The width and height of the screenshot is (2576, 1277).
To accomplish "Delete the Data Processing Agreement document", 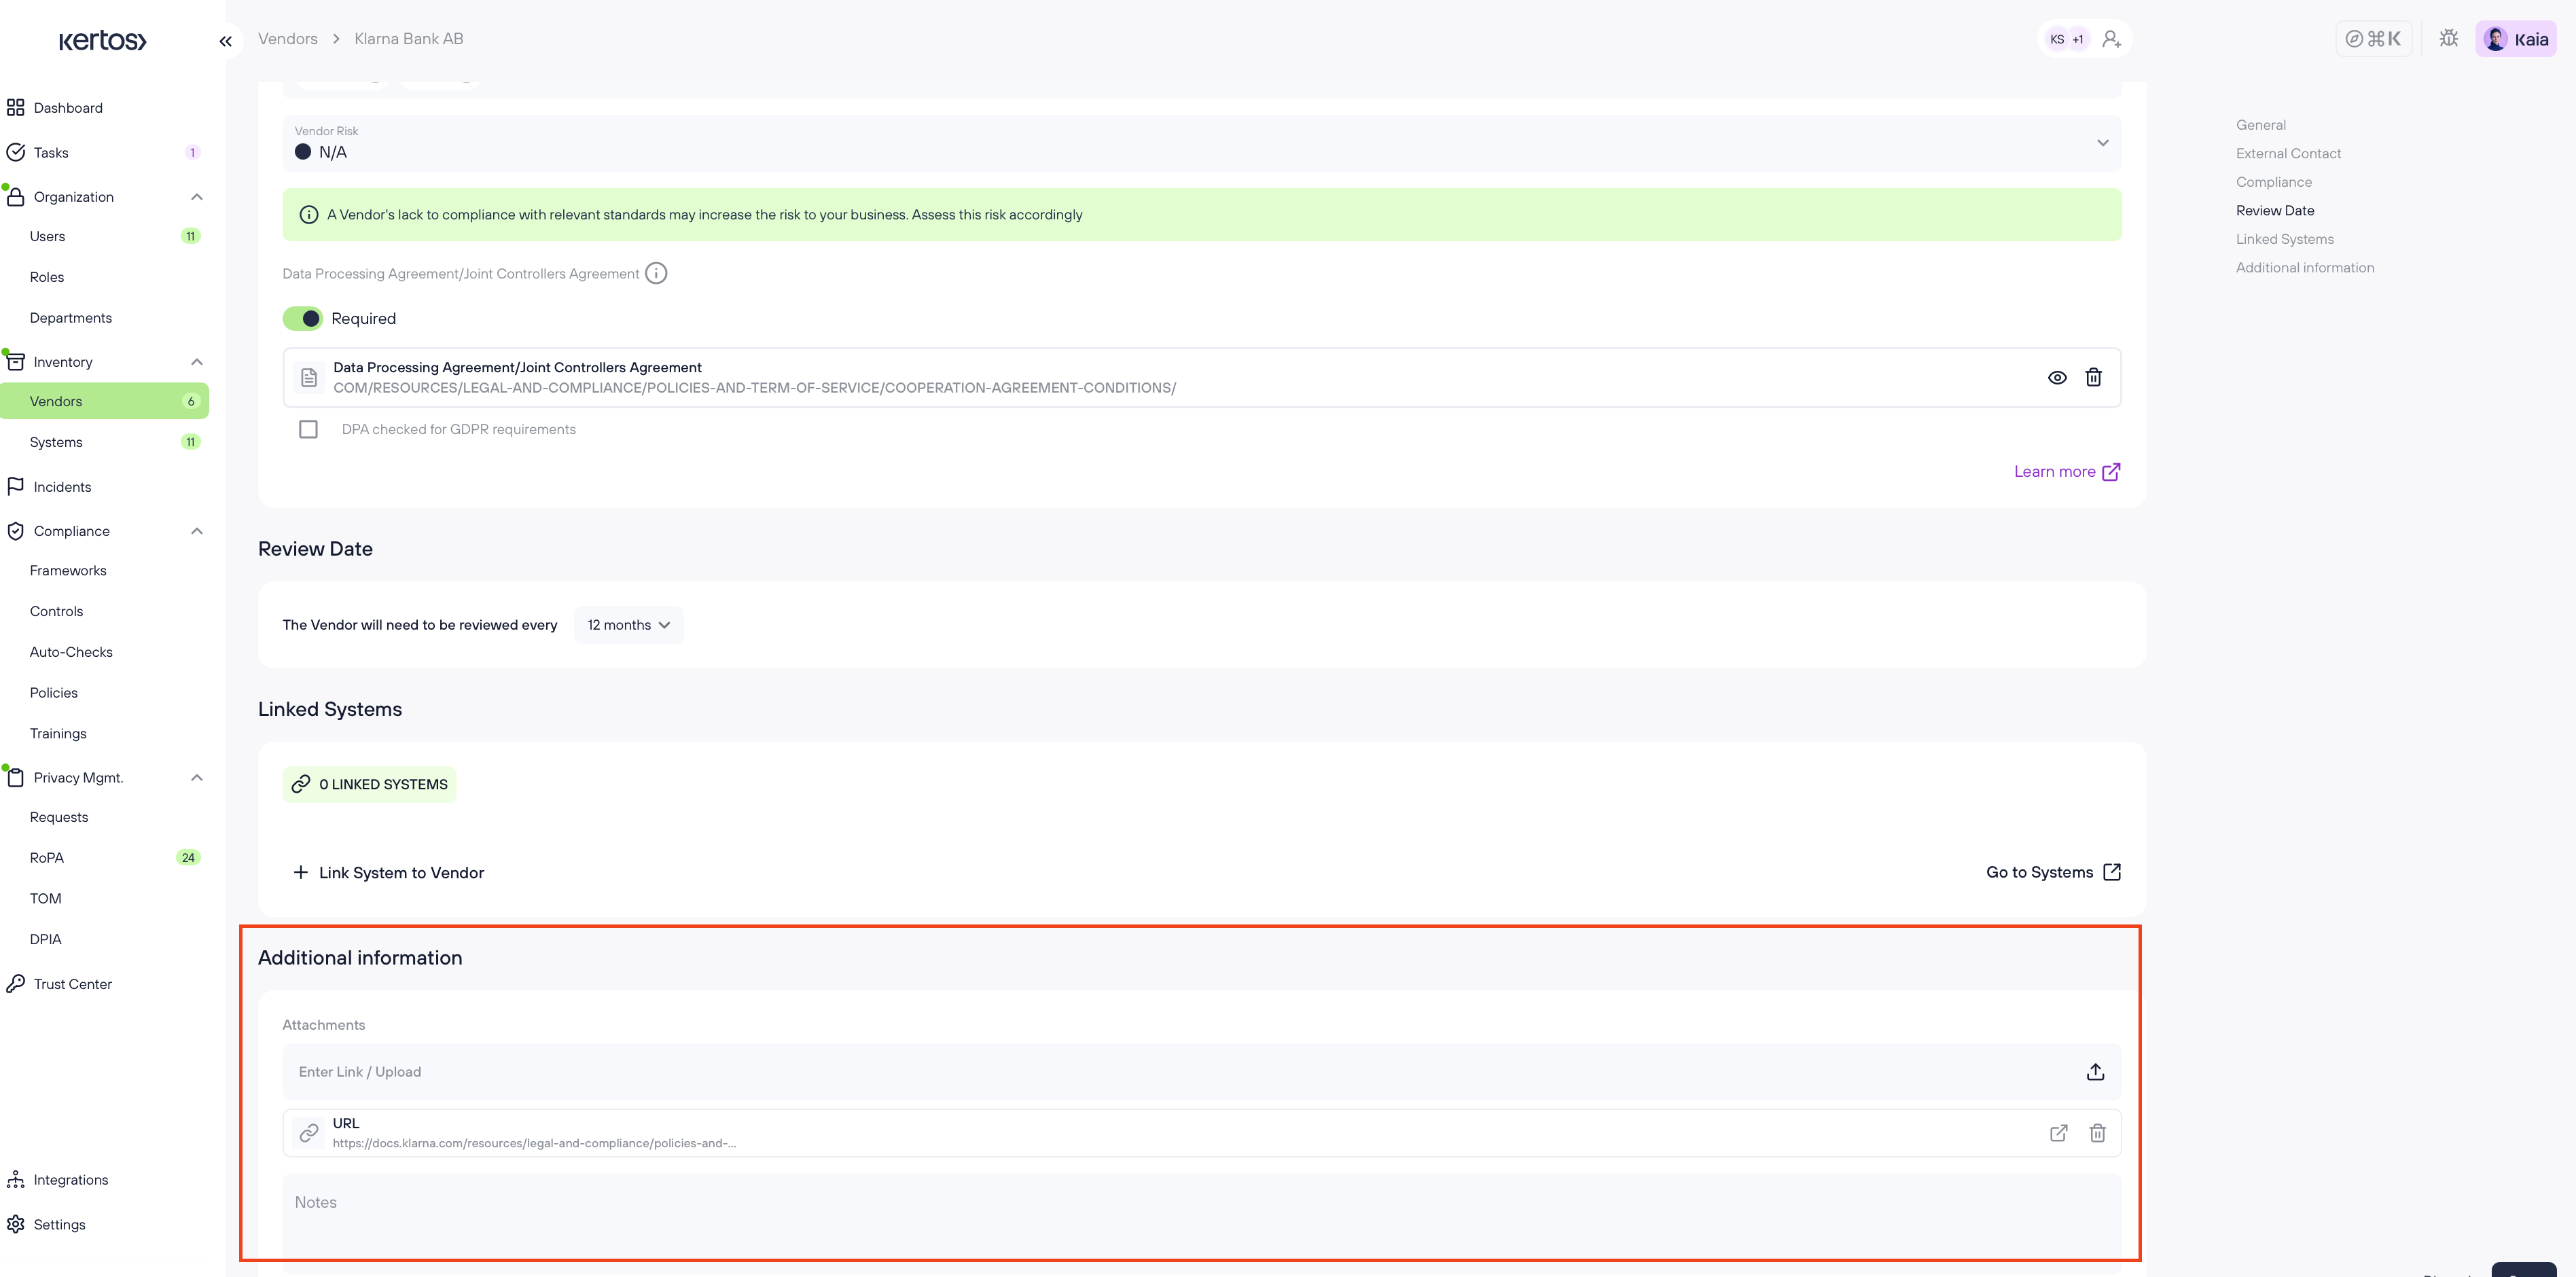I will tap(2093, 378).
